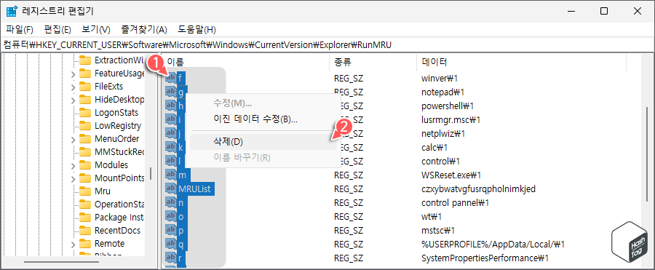
Task: Select the ab icon of value o
Action: tap(170, 216)
